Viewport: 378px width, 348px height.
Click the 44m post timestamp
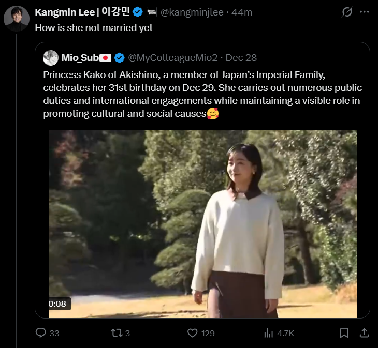[242, 12]
